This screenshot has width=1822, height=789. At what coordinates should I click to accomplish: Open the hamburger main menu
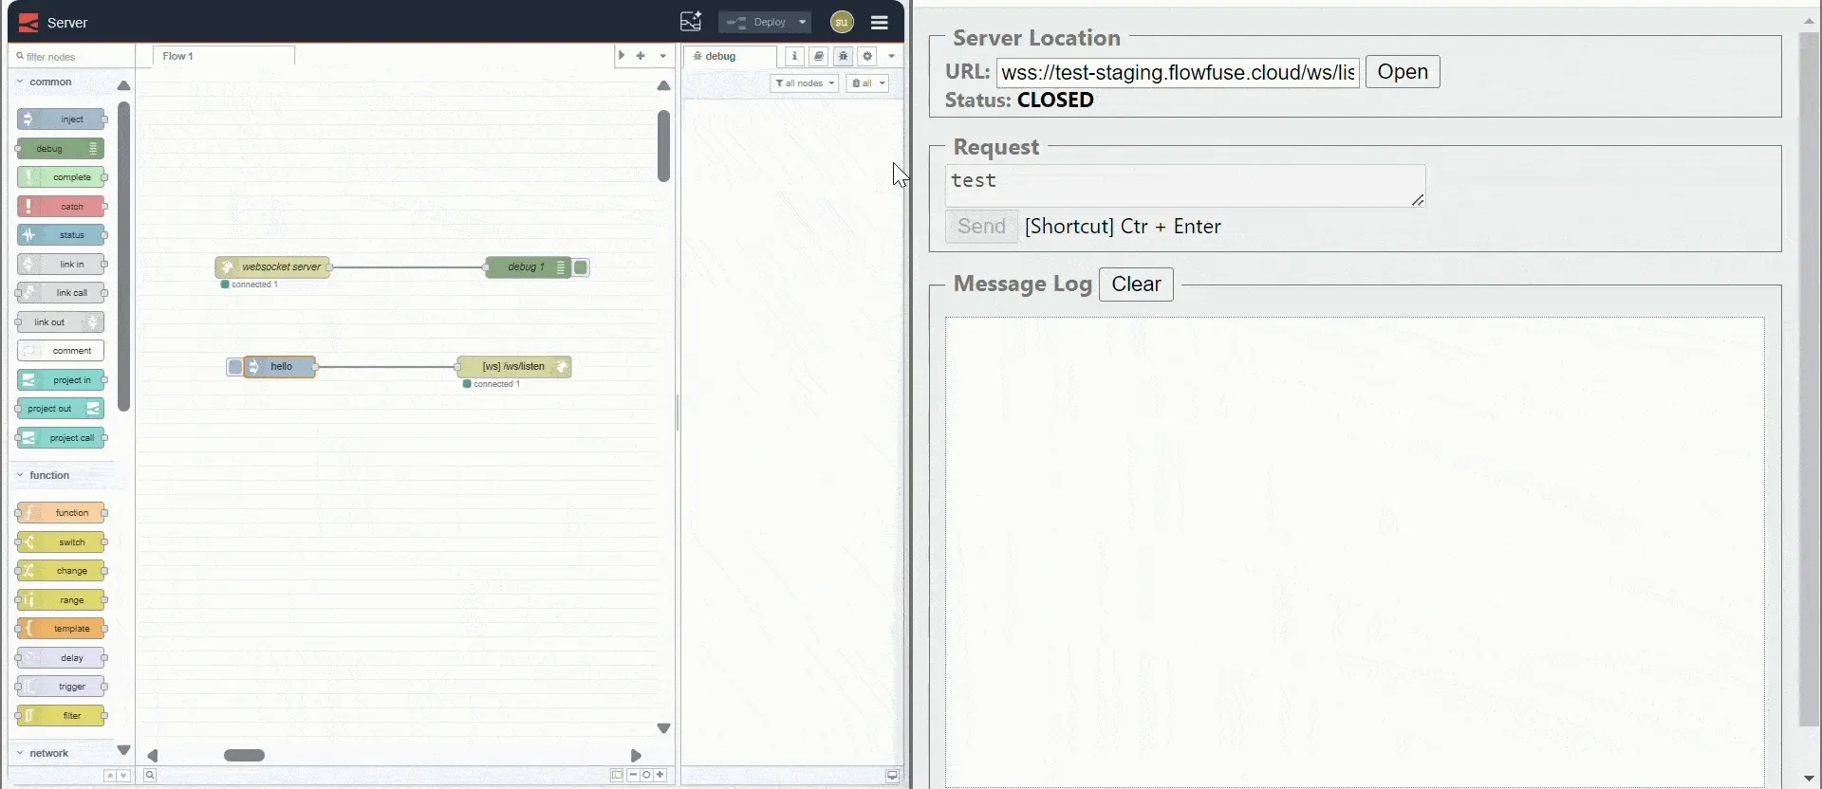click(x=880, y=22)
